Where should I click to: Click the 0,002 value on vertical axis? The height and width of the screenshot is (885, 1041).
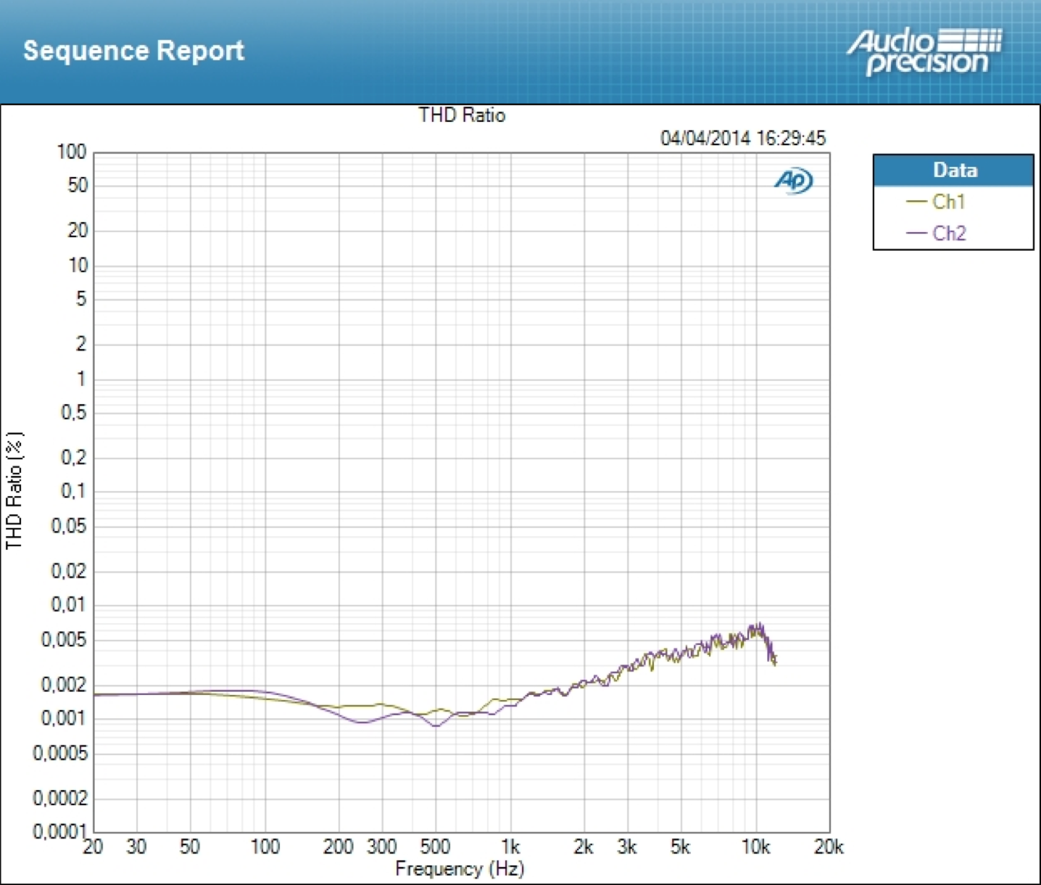(x=64, y=685)
